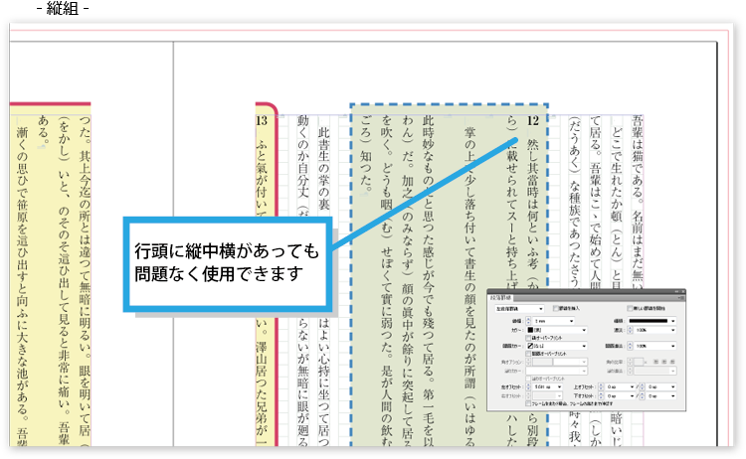Click the line starting 漸くの思ひで笹原 on the left page
Image resolution: width=746 pixels, height=459 pixels.
click(x=22, y=285)
